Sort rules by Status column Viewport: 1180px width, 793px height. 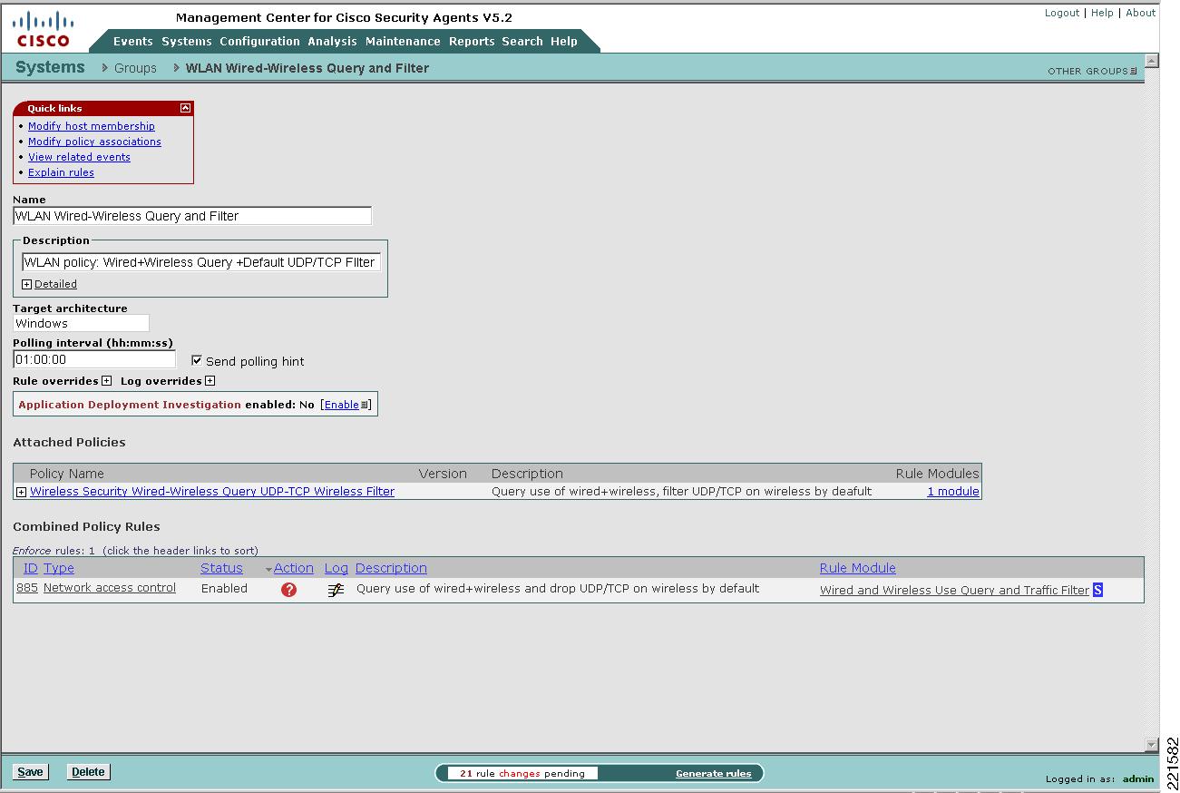click(x=221, y=568)
